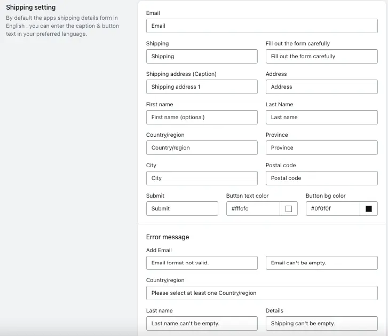Edit 'Please select at least one Country/region' field

(x=262, y=293)
